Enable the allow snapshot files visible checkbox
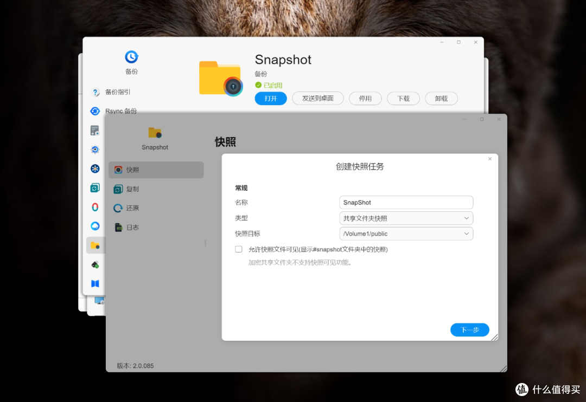This screenshot has height=402, width=586. pos(239,249)
